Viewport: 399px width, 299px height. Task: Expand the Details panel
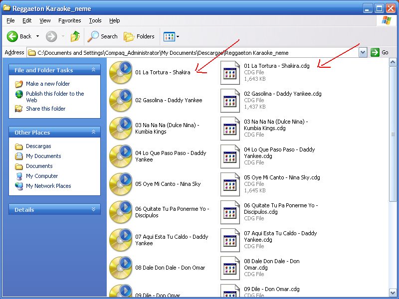tap(93, 209)
